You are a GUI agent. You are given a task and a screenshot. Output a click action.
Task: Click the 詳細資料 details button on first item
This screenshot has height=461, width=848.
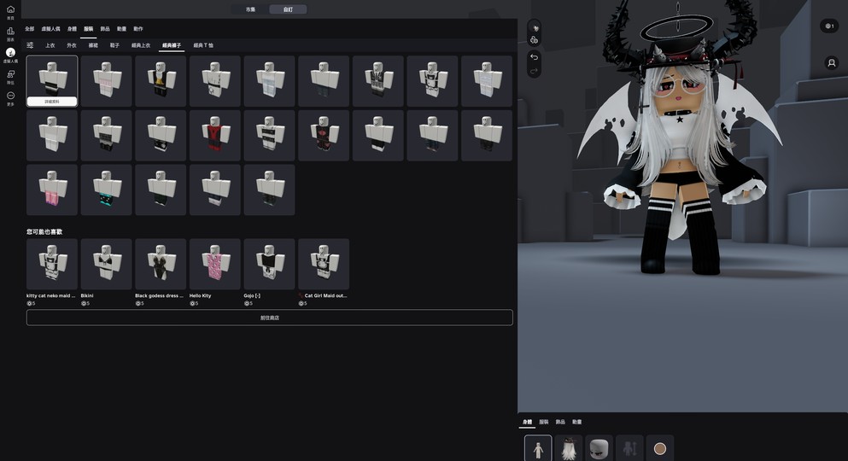point(52,102)
